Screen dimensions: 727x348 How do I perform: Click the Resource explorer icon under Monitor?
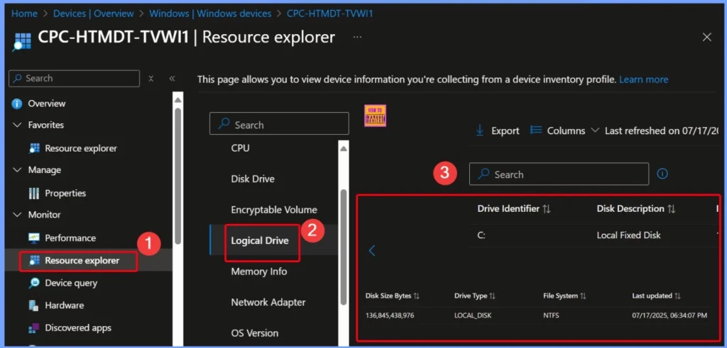(34, 261)
